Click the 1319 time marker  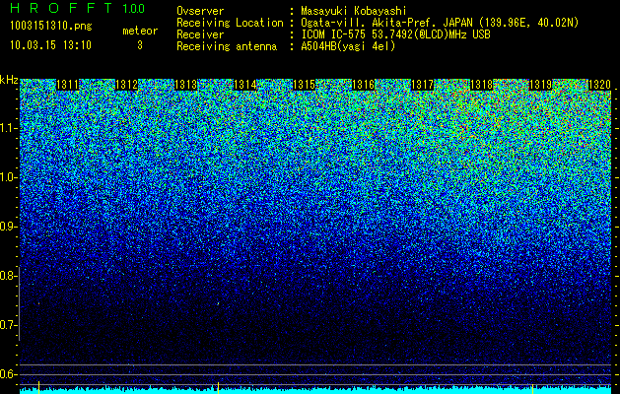(x=540, y=85)
